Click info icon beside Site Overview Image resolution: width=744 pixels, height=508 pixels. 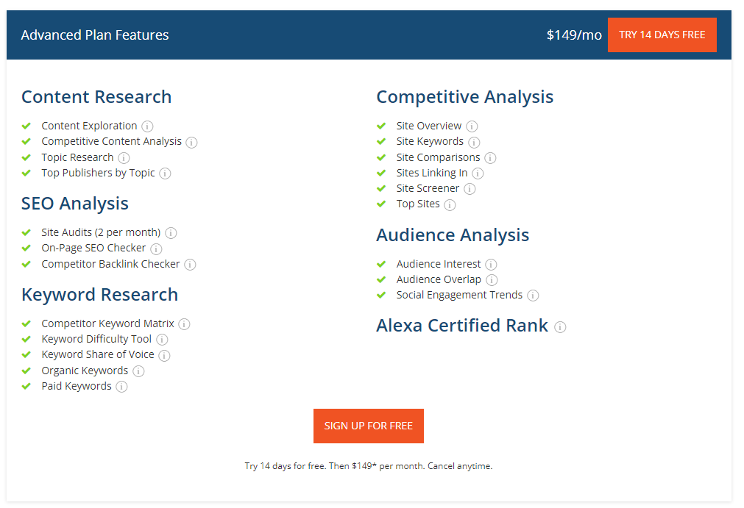pyautogui.click(x=472, y=126)
